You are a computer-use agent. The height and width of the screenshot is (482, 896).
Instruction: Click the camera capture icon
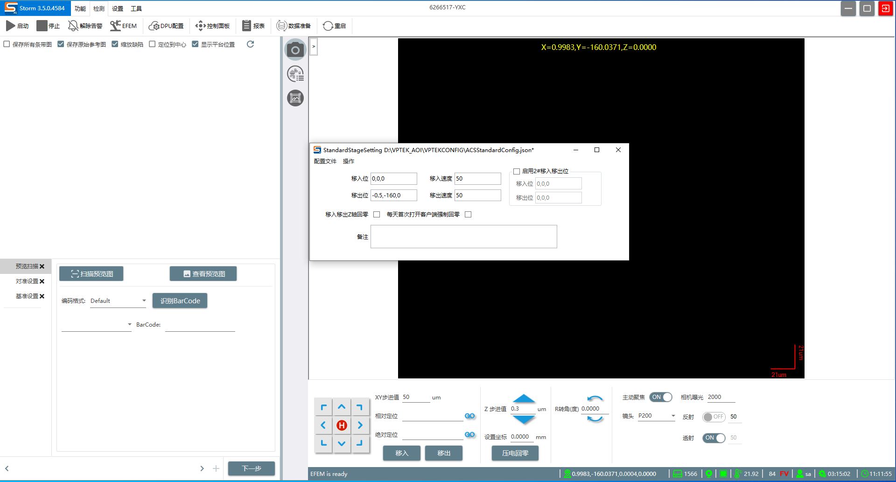point(295,50)
